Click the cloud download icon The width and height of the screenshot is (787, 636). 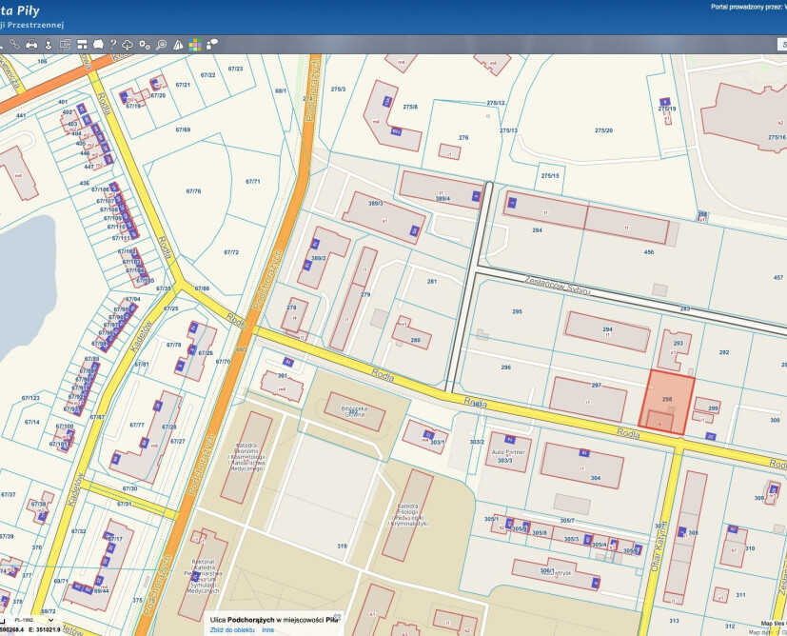128,44
